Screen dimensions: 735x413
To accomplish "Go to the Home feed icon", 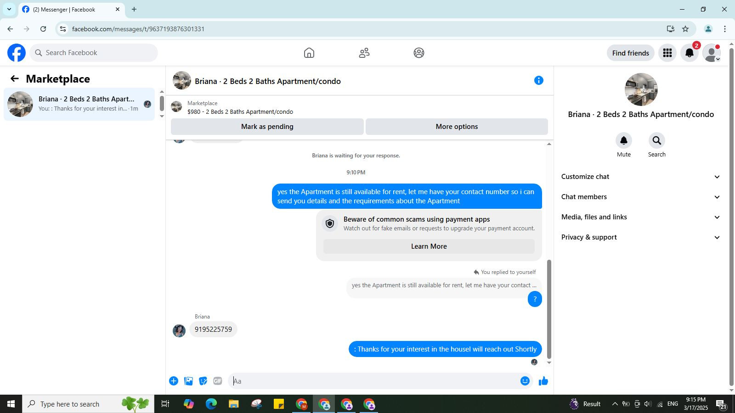I will (x=309, y=53).
